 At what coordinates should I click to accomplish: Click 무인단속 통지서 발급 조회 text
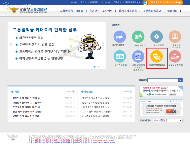click(36, 45)
